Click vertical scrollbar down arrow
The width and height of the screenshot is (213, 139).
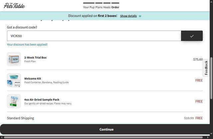[x=211, y=134]
